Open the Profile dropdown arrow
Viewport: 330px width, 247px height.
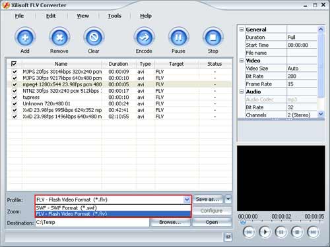coord(187,200)
